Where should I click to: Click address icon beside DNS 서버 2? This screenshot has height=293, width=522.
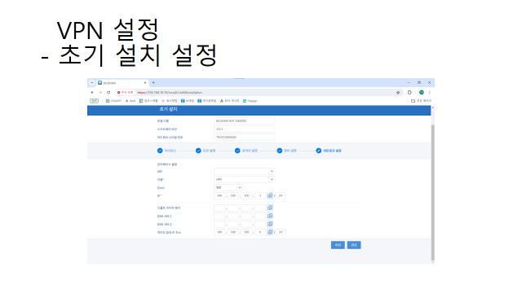coord(270,224)
